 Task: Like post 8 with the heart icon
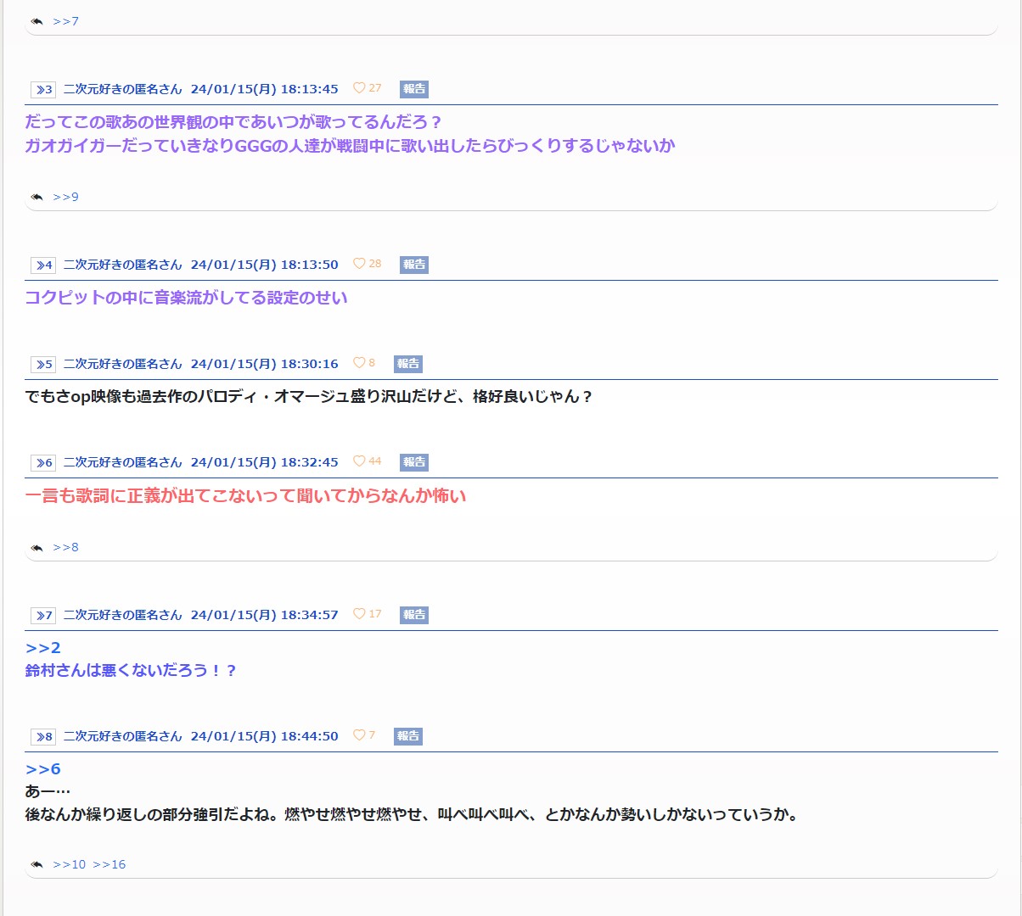359,735
